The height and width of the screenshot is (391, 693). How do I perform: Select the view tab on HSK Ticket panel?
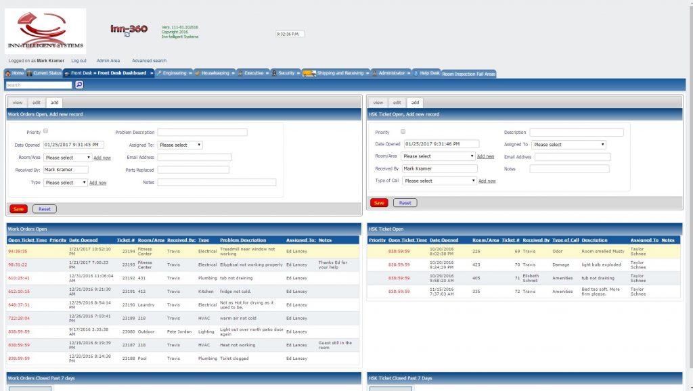pos(377,102)
